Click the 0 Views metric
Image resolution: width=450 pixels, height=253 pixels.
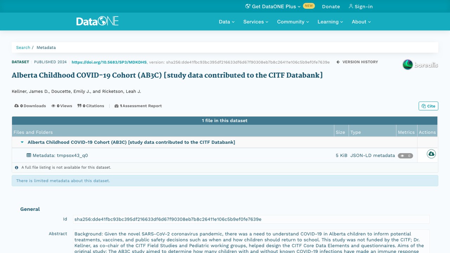coord(62,106)
